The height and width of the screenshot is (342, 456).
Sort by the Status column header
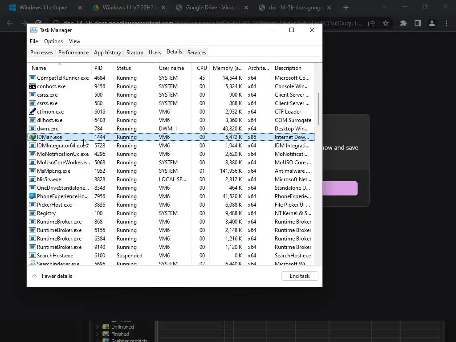(134, 68)
